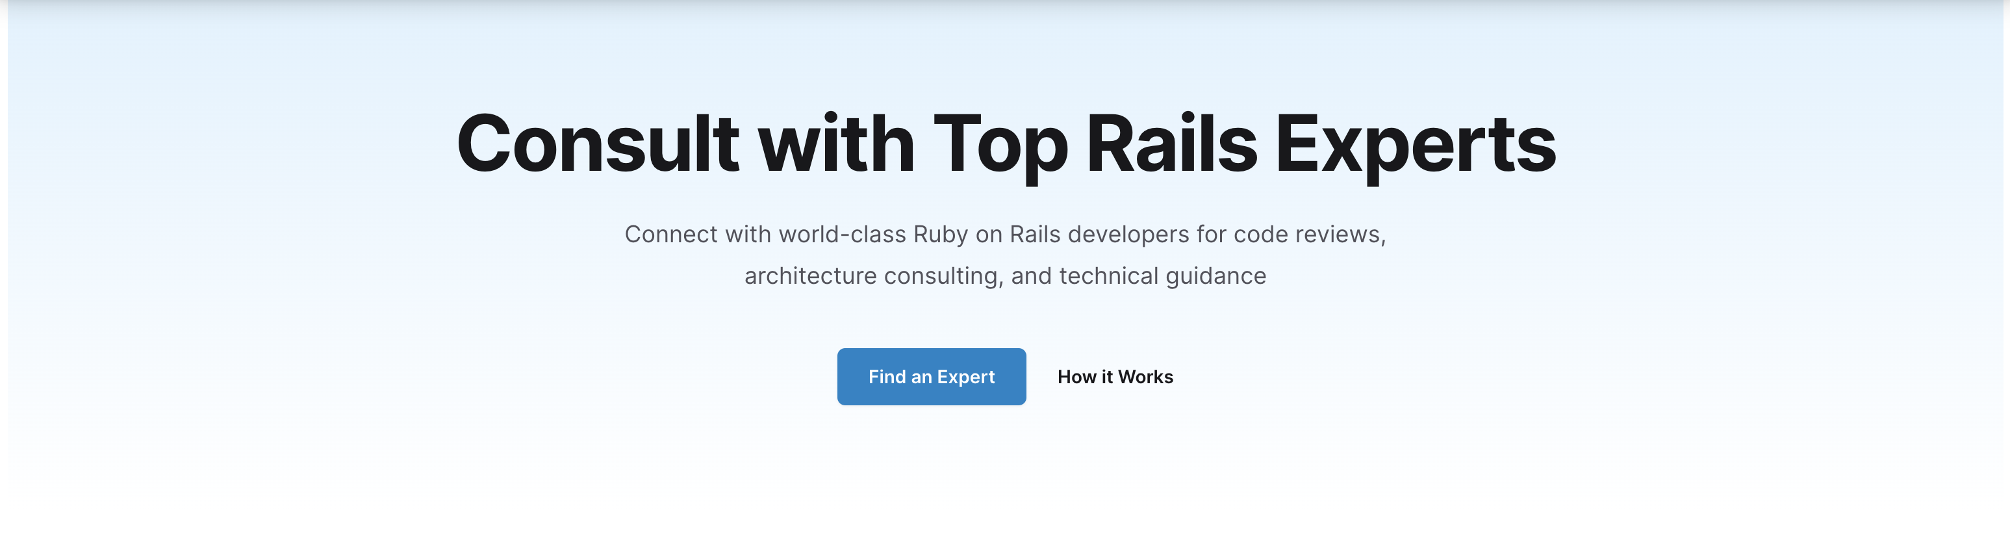
Task: Click the word How in the link
Action: 1077,377
